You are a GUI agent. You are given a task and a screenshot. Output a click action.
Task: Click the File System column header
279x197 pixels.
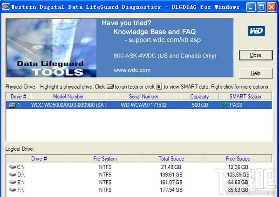(105, 159)
